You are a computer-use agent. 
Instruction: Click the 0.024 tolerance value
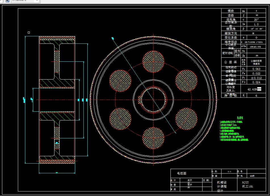tap(256, 82)
